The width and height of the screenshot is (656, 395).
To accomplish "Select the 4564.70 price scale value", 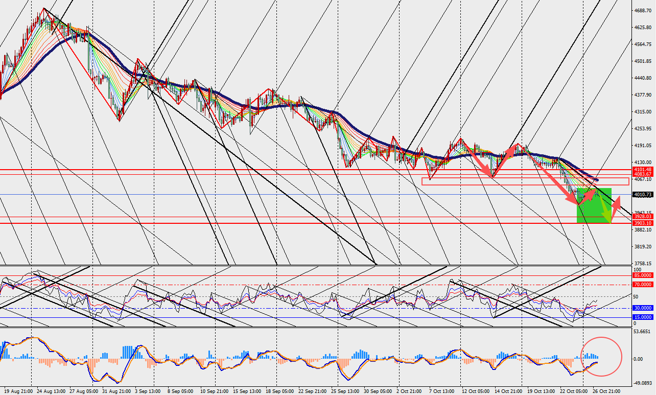I will click(643, 44).
